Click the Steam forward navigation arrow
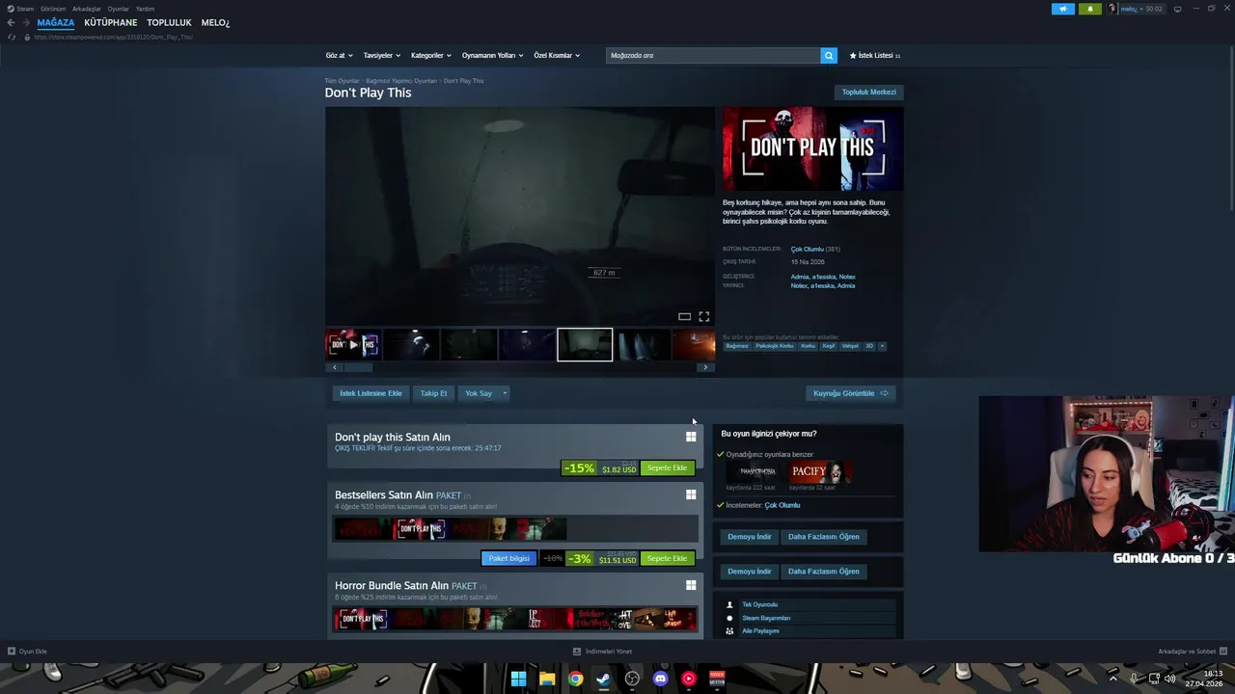 26,22
